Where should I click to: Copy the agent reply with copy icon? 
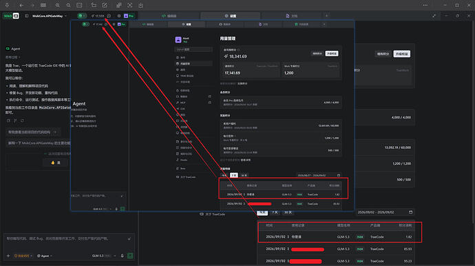pos(8,121)
